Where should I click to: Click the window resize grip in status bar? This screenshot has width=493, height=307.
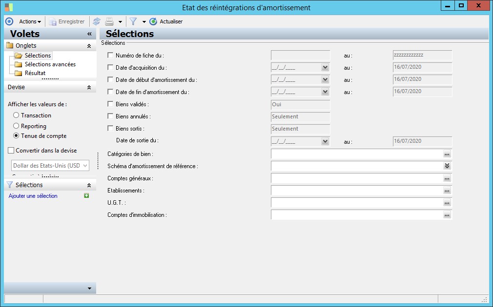485,299
